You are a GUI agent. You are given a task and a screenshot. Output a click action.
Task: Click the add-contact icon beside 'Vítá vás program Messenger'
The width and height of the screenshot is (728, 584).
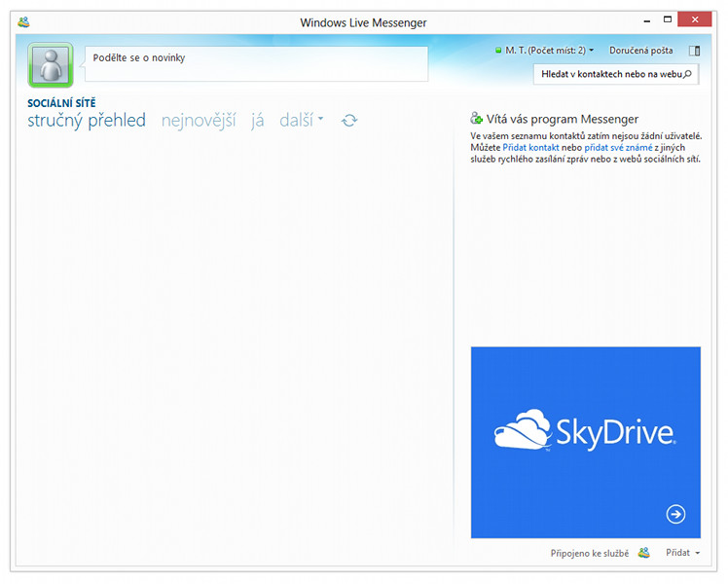pos(476,119)
